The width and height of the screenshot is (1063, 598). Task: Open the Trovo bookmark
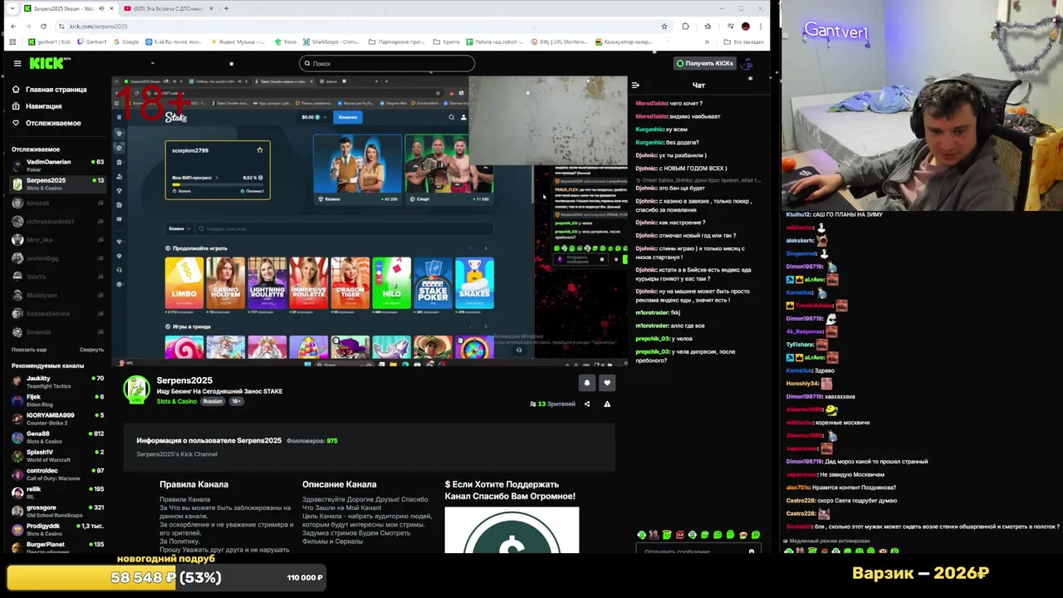pyautogui.click(x=286, y=42)
